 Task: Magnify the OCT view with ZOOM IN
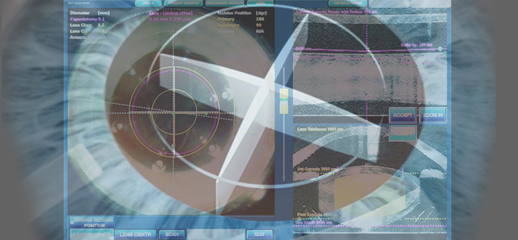tap(432, 115)
